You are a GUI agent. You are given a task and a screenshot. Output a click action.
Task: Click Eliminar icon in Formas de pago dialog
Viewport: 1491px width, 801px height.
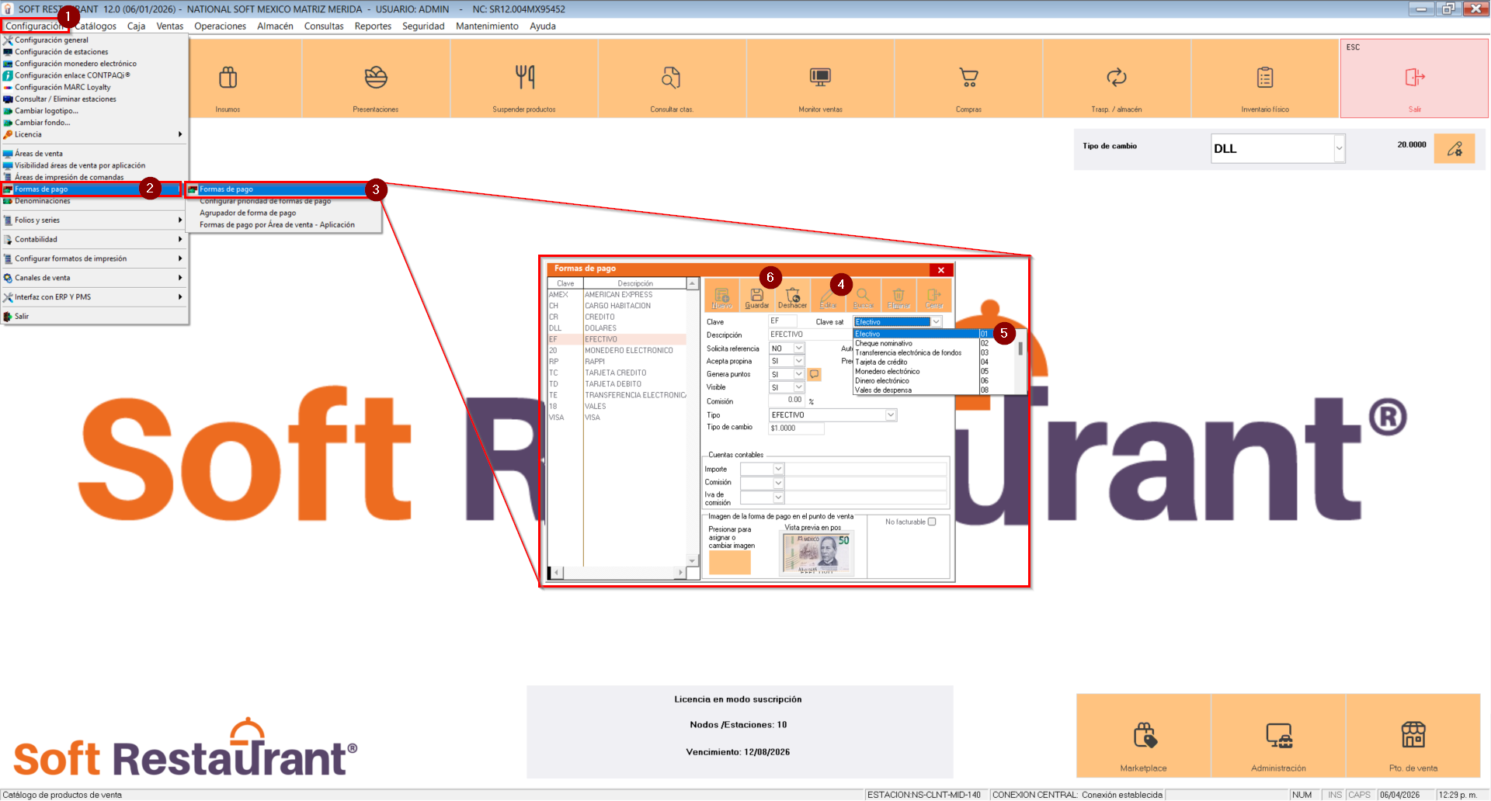tap(898, 296)
